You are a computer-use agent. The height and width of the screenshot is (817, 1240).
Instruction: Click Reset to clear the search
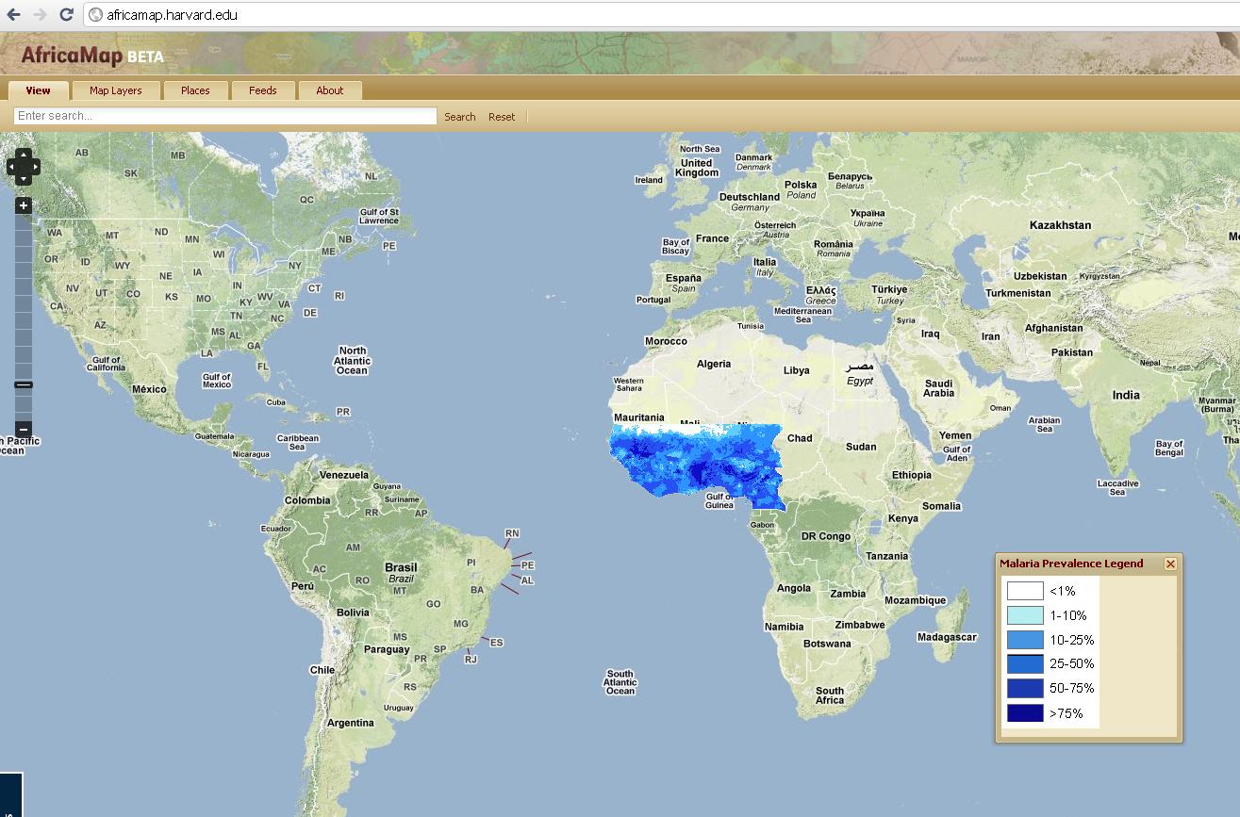point(502,116)
